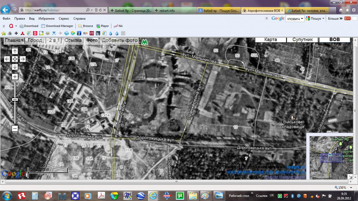Click the map zoom level slider handle
This screenshot has width=358, height=201.
click(x=15, y=99)
